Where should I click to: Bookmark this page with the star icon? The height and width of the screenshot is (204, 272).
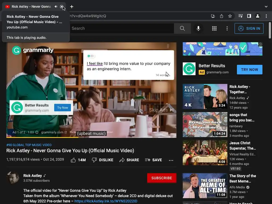point(230,16)
